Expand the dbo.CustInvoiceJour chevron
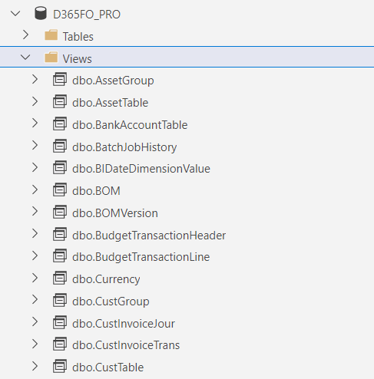Screen dimensions: 374x379 (35, 322)
